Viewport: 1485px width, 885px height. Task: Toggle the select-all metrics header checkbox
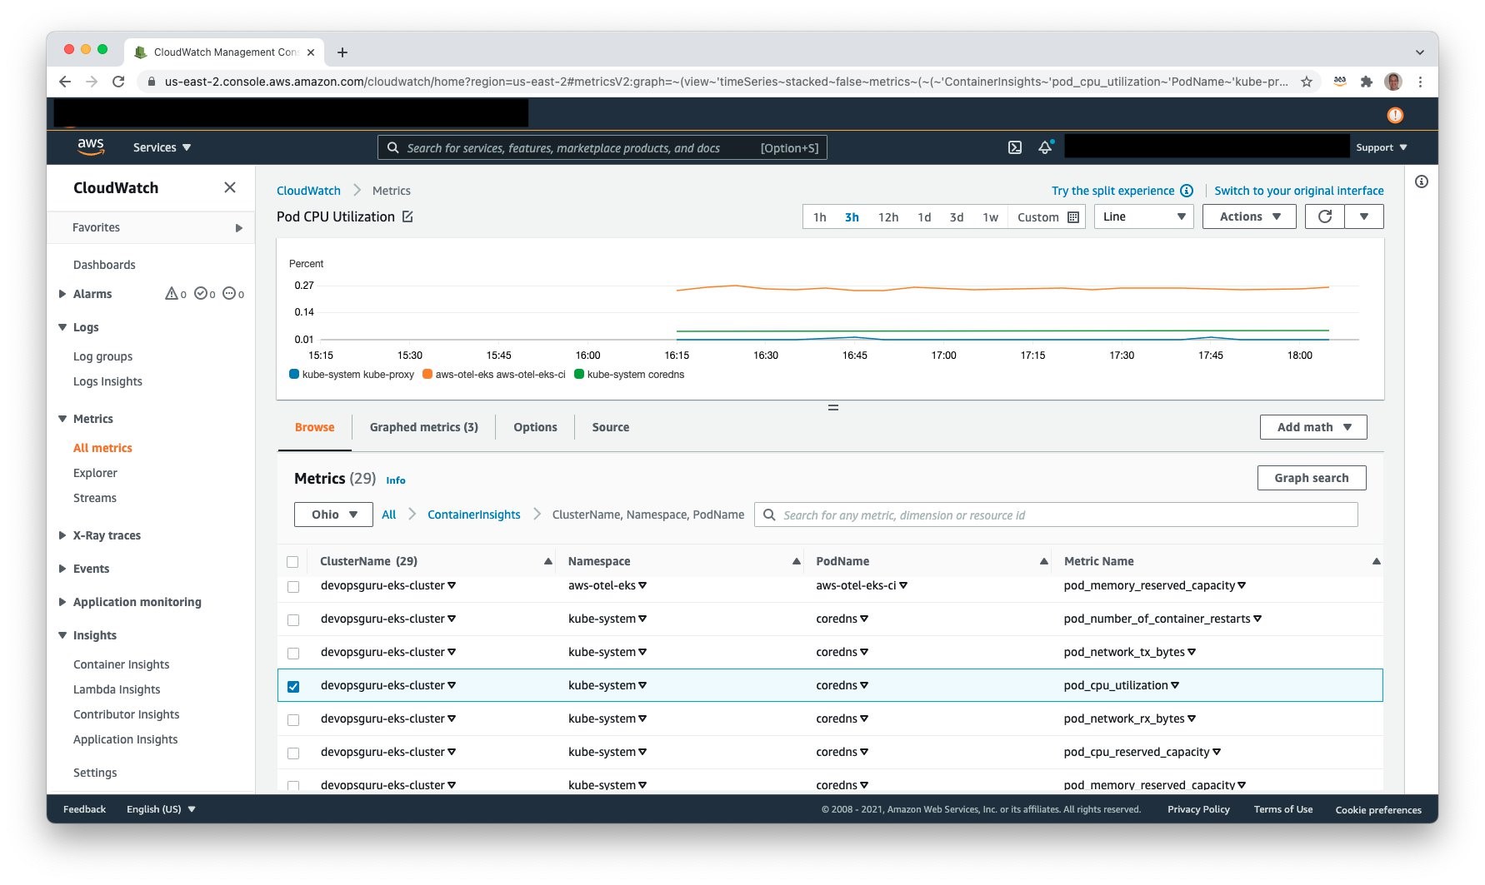[292, 562]
